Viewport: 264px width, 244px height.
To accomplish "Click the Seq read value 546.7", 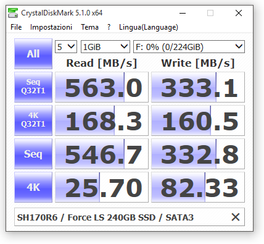I will coord(102,154).
